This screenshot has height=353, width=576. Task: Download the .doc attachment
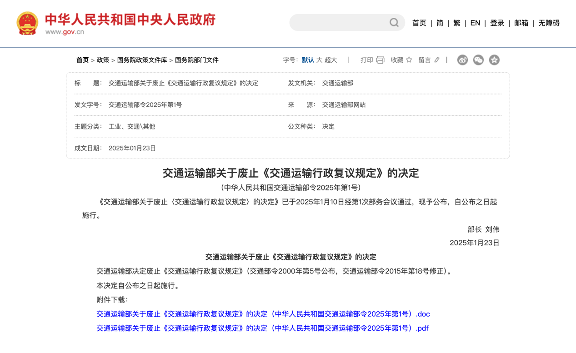click(263, 314)
